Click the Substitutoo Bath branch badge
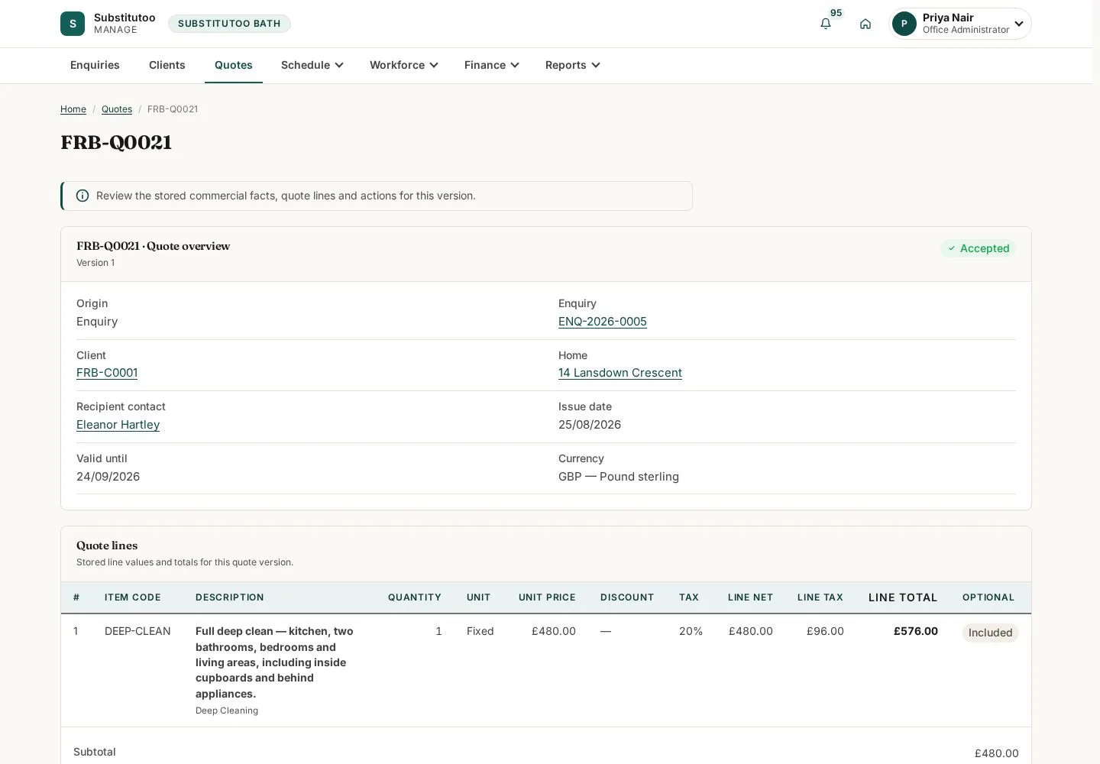This screenshot has height=764, width=1100. click(229, 24)
